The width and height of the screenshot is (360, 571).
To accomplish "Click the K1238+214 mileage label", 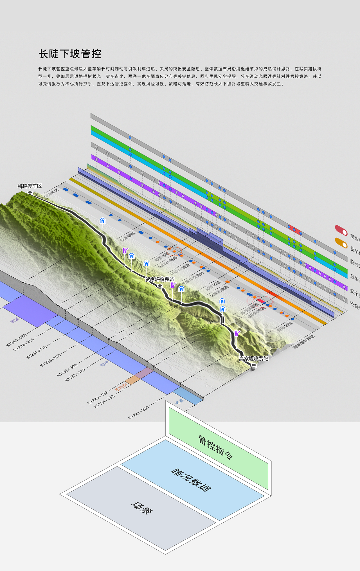I will click(24, 345).
